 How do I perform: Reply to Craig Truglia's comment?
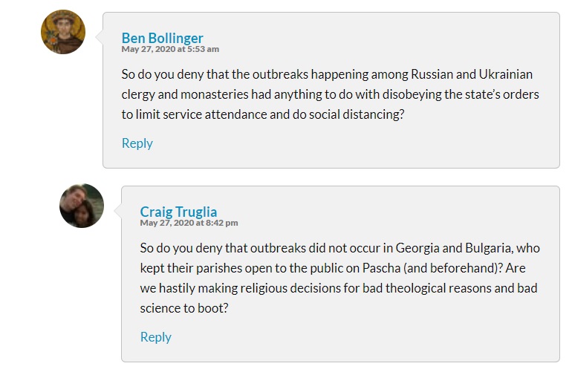155,337
